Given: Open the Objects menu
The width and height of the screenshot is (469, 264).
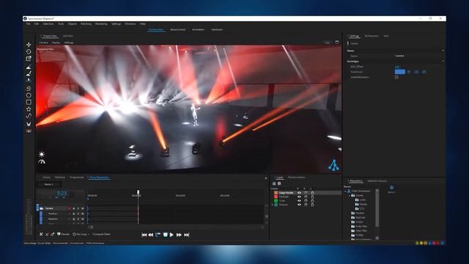Looking at the screenshot, I should point(72,23).
